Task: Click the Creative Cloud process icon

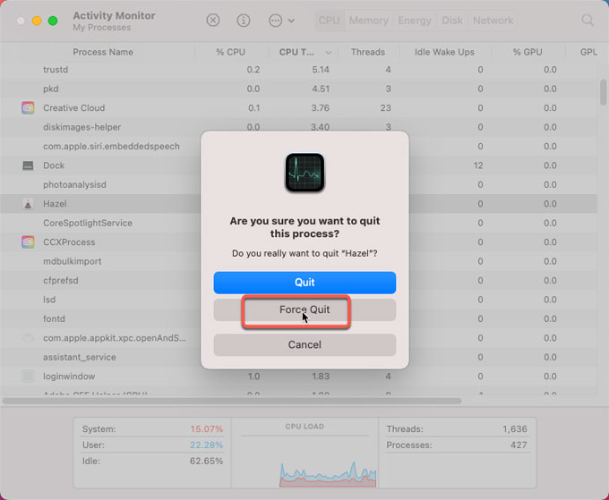Action: pyautogui.click(x=28, y=108)
